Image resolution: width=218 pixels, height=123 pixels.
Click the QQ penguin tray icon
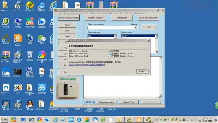[176, 120]
